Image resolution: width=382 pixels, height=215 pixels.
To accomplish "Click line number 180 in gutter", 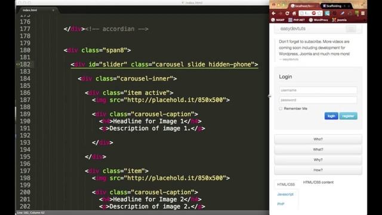I will pyautogui.click(x=25, y=50).
